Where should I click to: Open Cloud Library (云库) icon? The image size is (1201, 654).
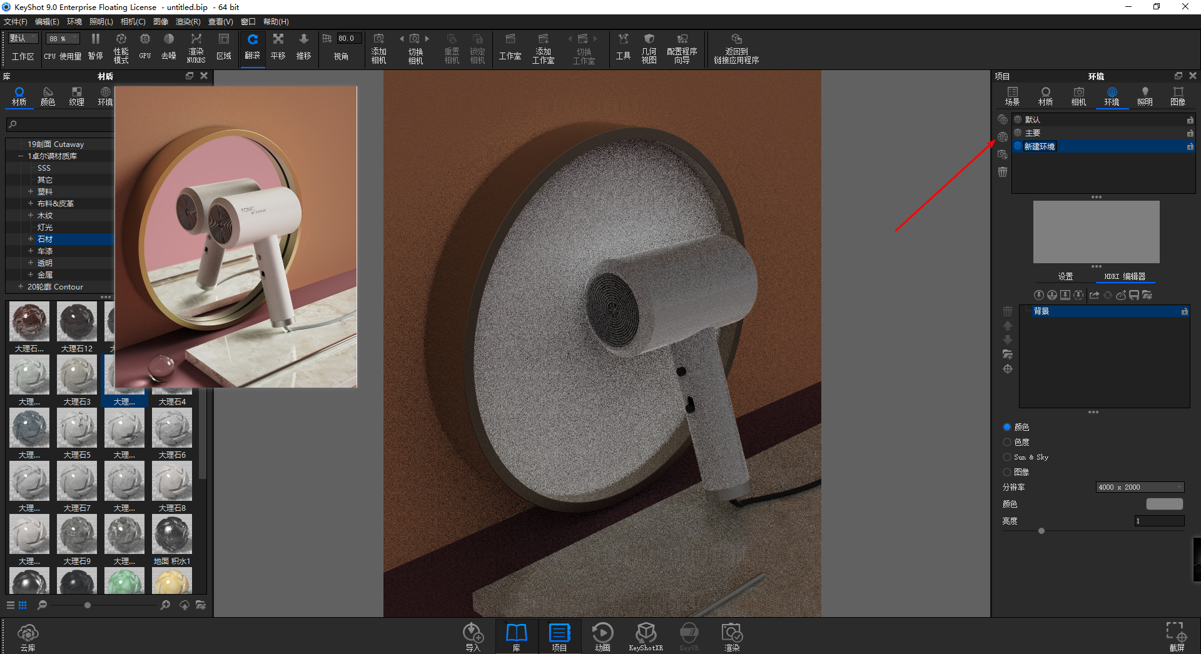(28, 637)
